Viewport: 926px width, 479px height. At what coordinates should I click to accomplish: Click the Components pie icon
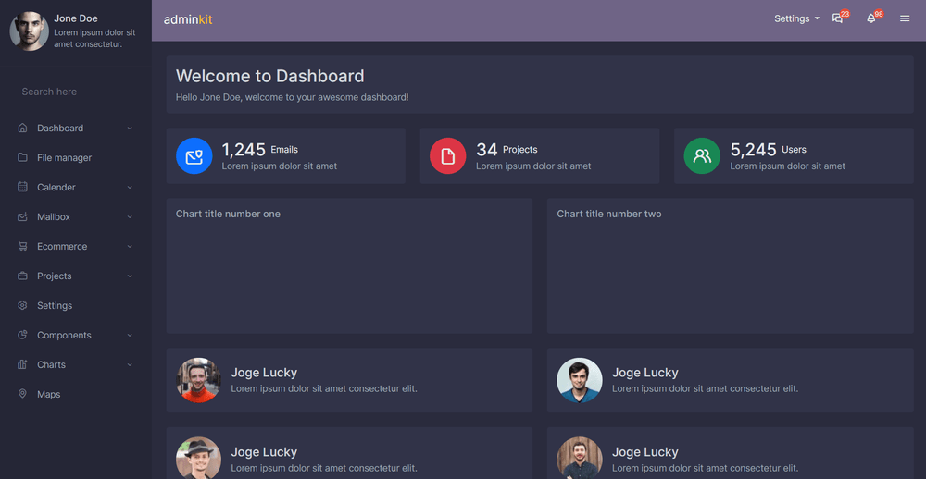coord(22,335)
